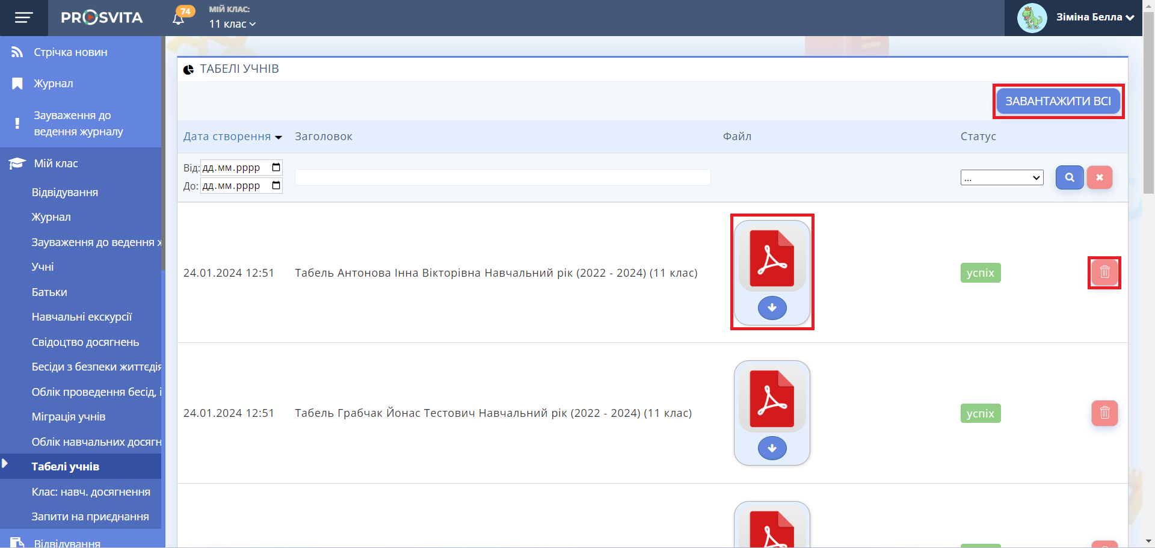Expand the 11 клас class selector
Viewport: 1155px width, 548px height.
coord(232,24)
